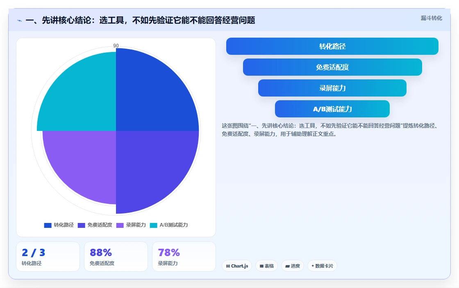Viewport: 459px width, 288px height.
Task: Select the A/B测试能力 funnel bar
Action: tap(332, 109)
